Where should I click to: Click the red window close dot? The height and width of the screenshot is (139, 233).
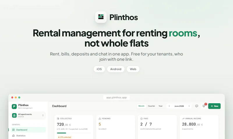point(12,98)
